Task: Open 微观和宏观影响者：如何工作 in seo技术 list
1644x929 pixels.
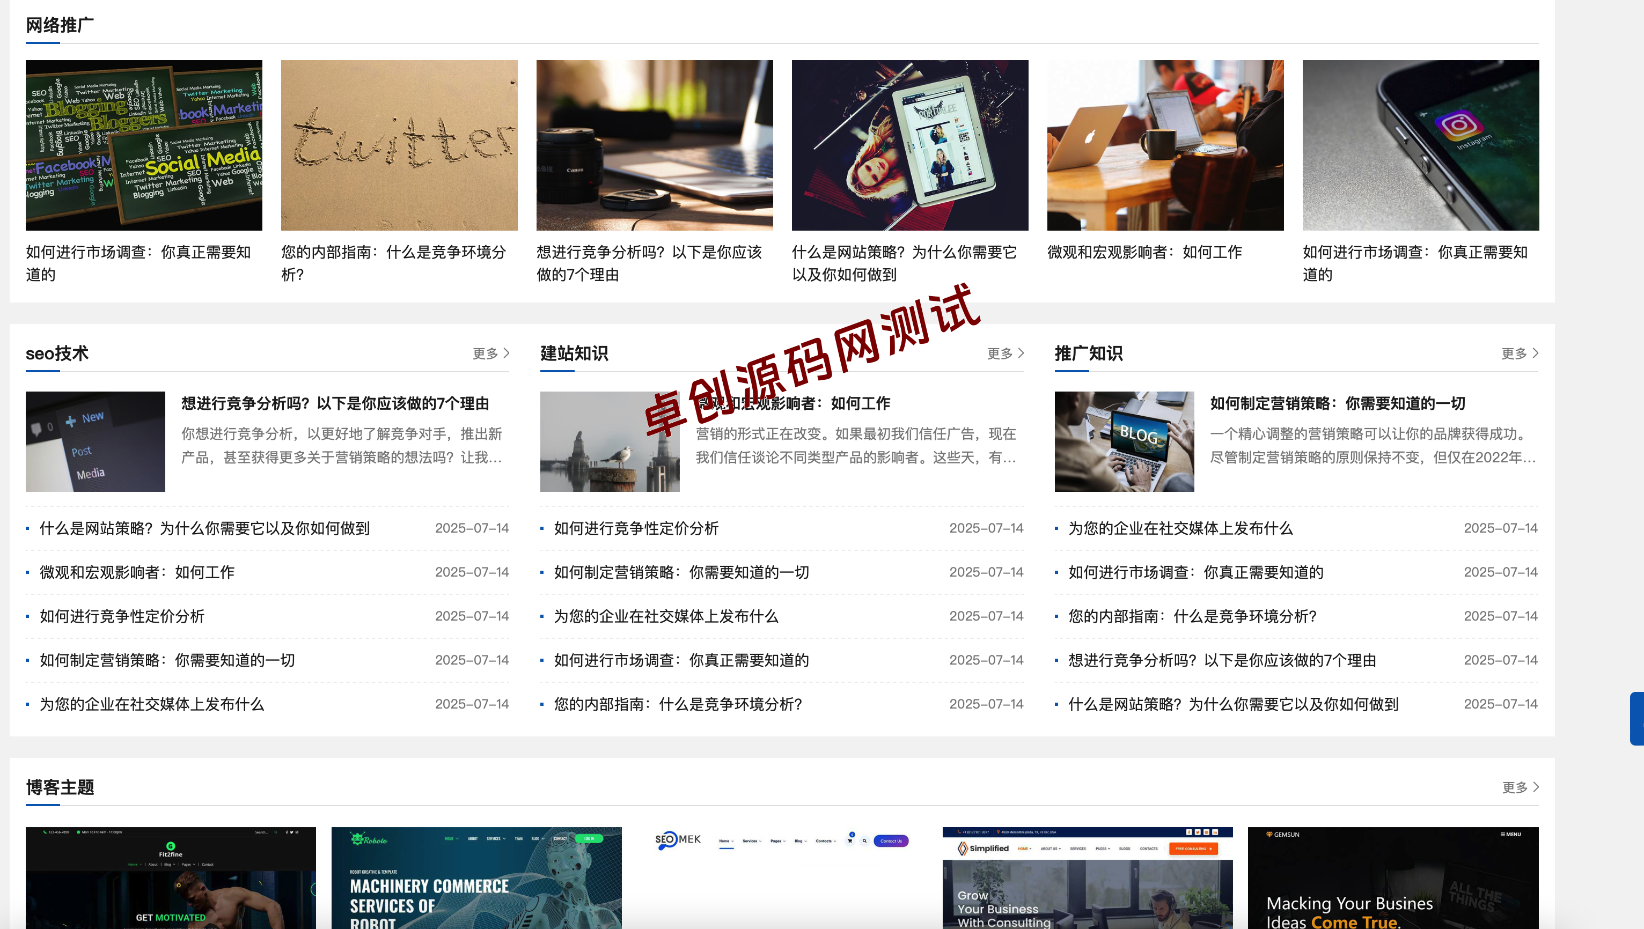Action: point(137,572)
